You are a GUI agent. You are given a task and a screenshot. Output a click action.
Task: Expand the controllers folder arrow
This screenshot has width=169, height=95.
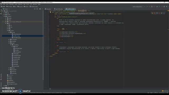click(9, 40)
